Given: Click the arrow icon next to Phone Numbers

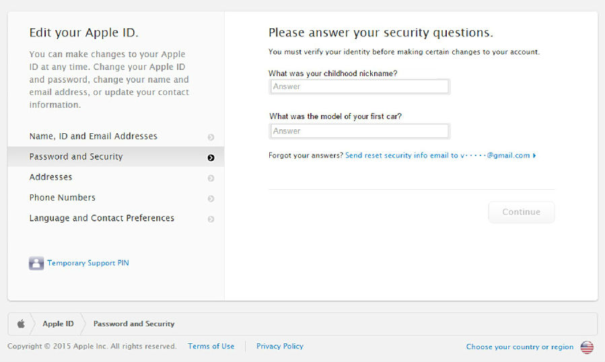Looking at the screenshot, I should [x=211, y=198].
